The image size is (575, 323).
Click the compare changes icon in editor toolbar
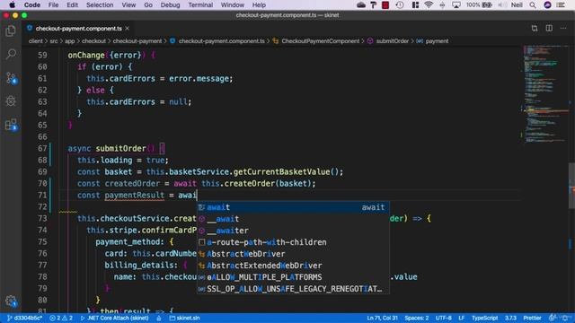(x=535, y=28)
